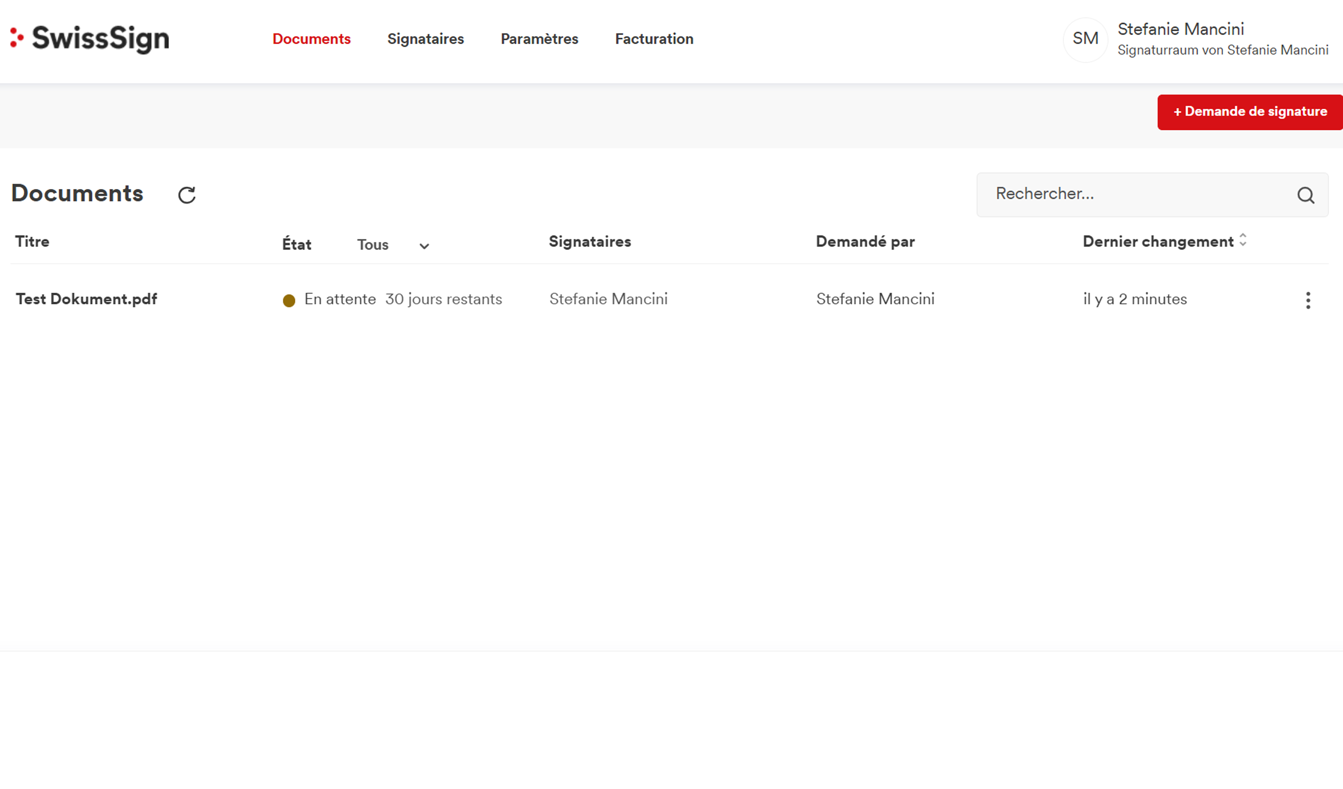
Task: Open the three-dot menu for Test Dokument.pdf
Action: [x=1308, y=301]
